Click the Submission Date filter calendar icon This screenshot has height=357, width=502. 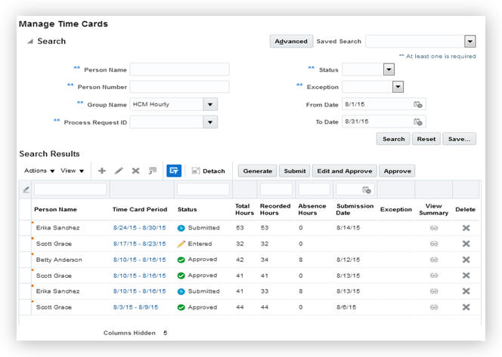[367, 190]
